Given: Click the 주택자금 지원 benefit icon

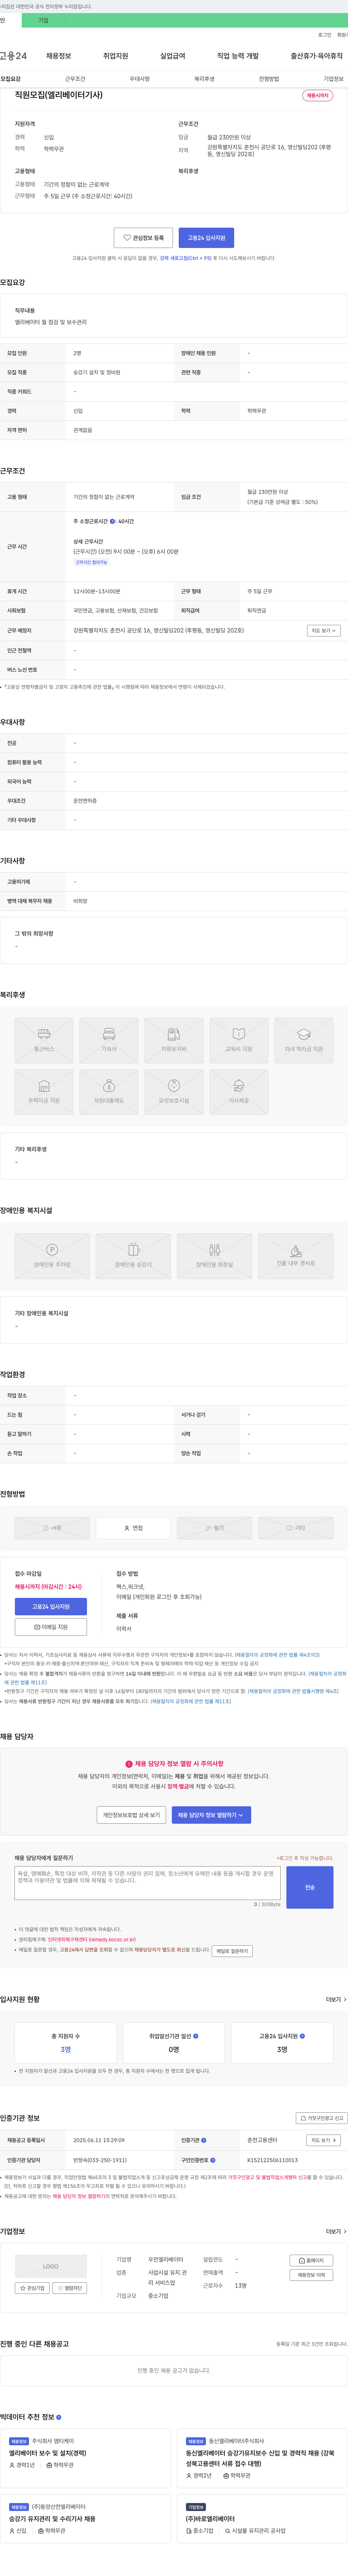Looking at the screenshot, I should (44, 1092).
